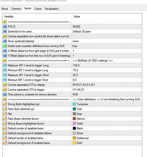Click the Violet color swatch for Strong Bears

[74, 124]
